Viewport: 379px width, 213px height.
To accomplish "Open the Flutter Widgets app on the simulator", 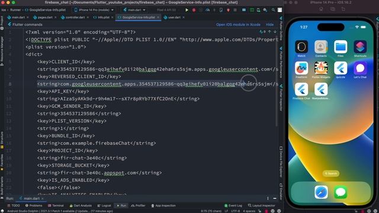I will click(321, 68).
